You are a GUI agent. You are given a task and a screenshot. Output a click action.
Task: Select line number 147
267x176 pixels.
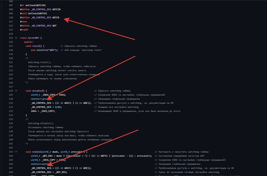pos(11,168)
